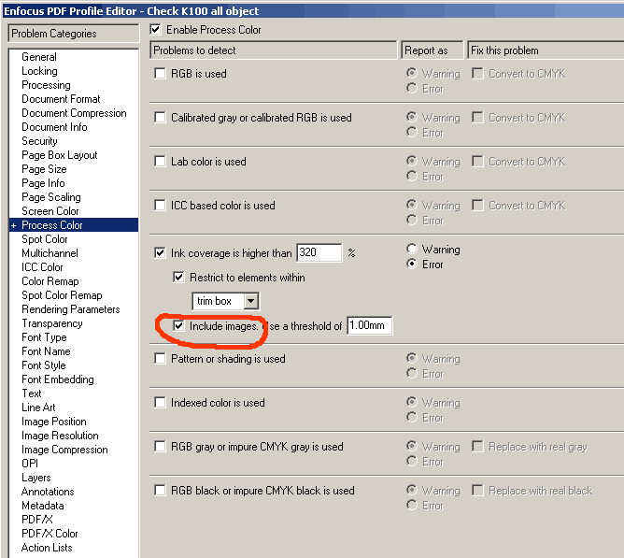The height and width of the screenshot is (558, 624).
Task: Open Spot Color Remap category
Action: (62, 295)
